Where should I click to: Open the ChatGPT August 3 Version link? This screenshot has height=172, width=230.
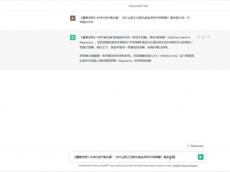coord(185,165)
